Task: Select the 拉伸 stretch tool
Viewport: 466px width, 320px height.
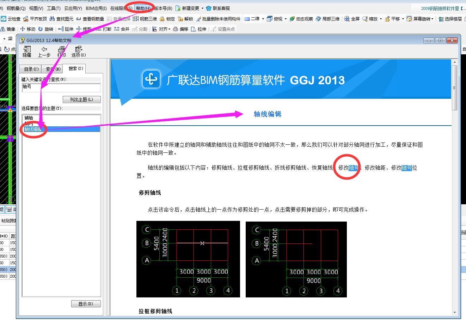Action: [x=198, y=29]
